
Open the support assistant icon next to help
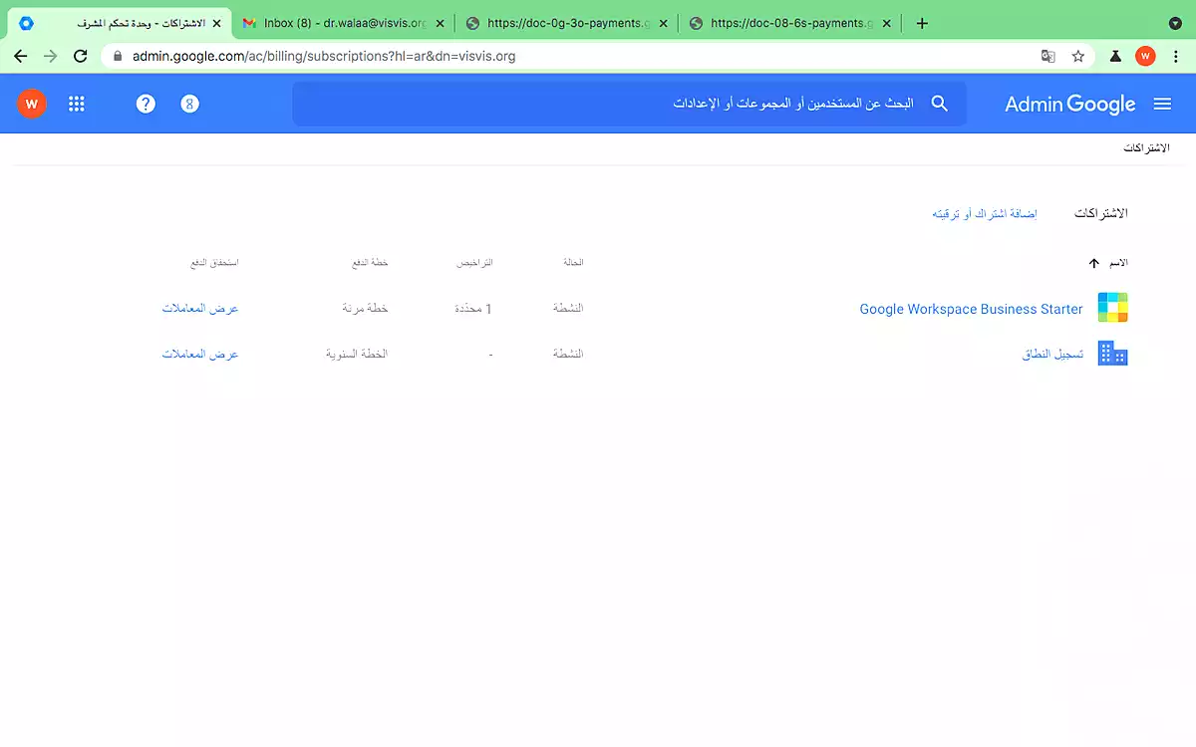[x=190, y=104]
